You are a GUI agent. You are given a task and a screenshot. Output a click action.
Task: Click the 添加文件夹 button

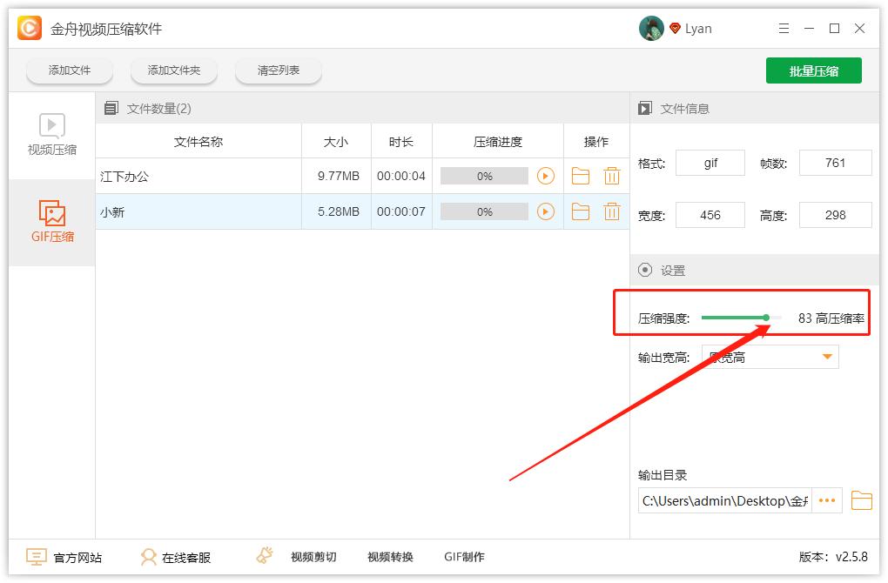[173, 70]
